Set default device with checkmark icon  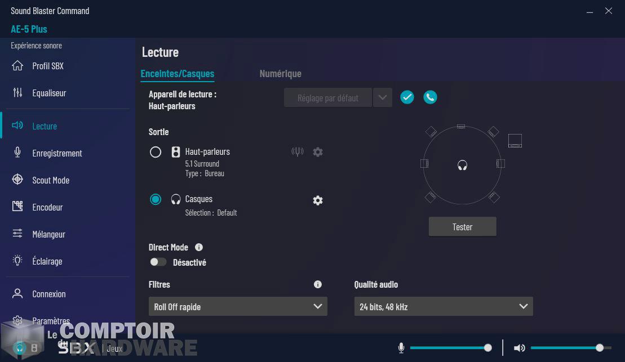(x=407, y=97)
